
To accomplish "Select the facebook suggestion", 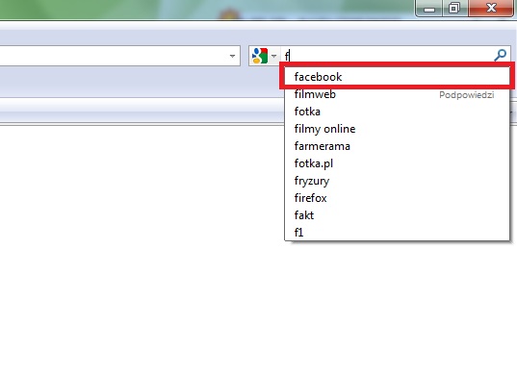I will (x=397, y=77).
